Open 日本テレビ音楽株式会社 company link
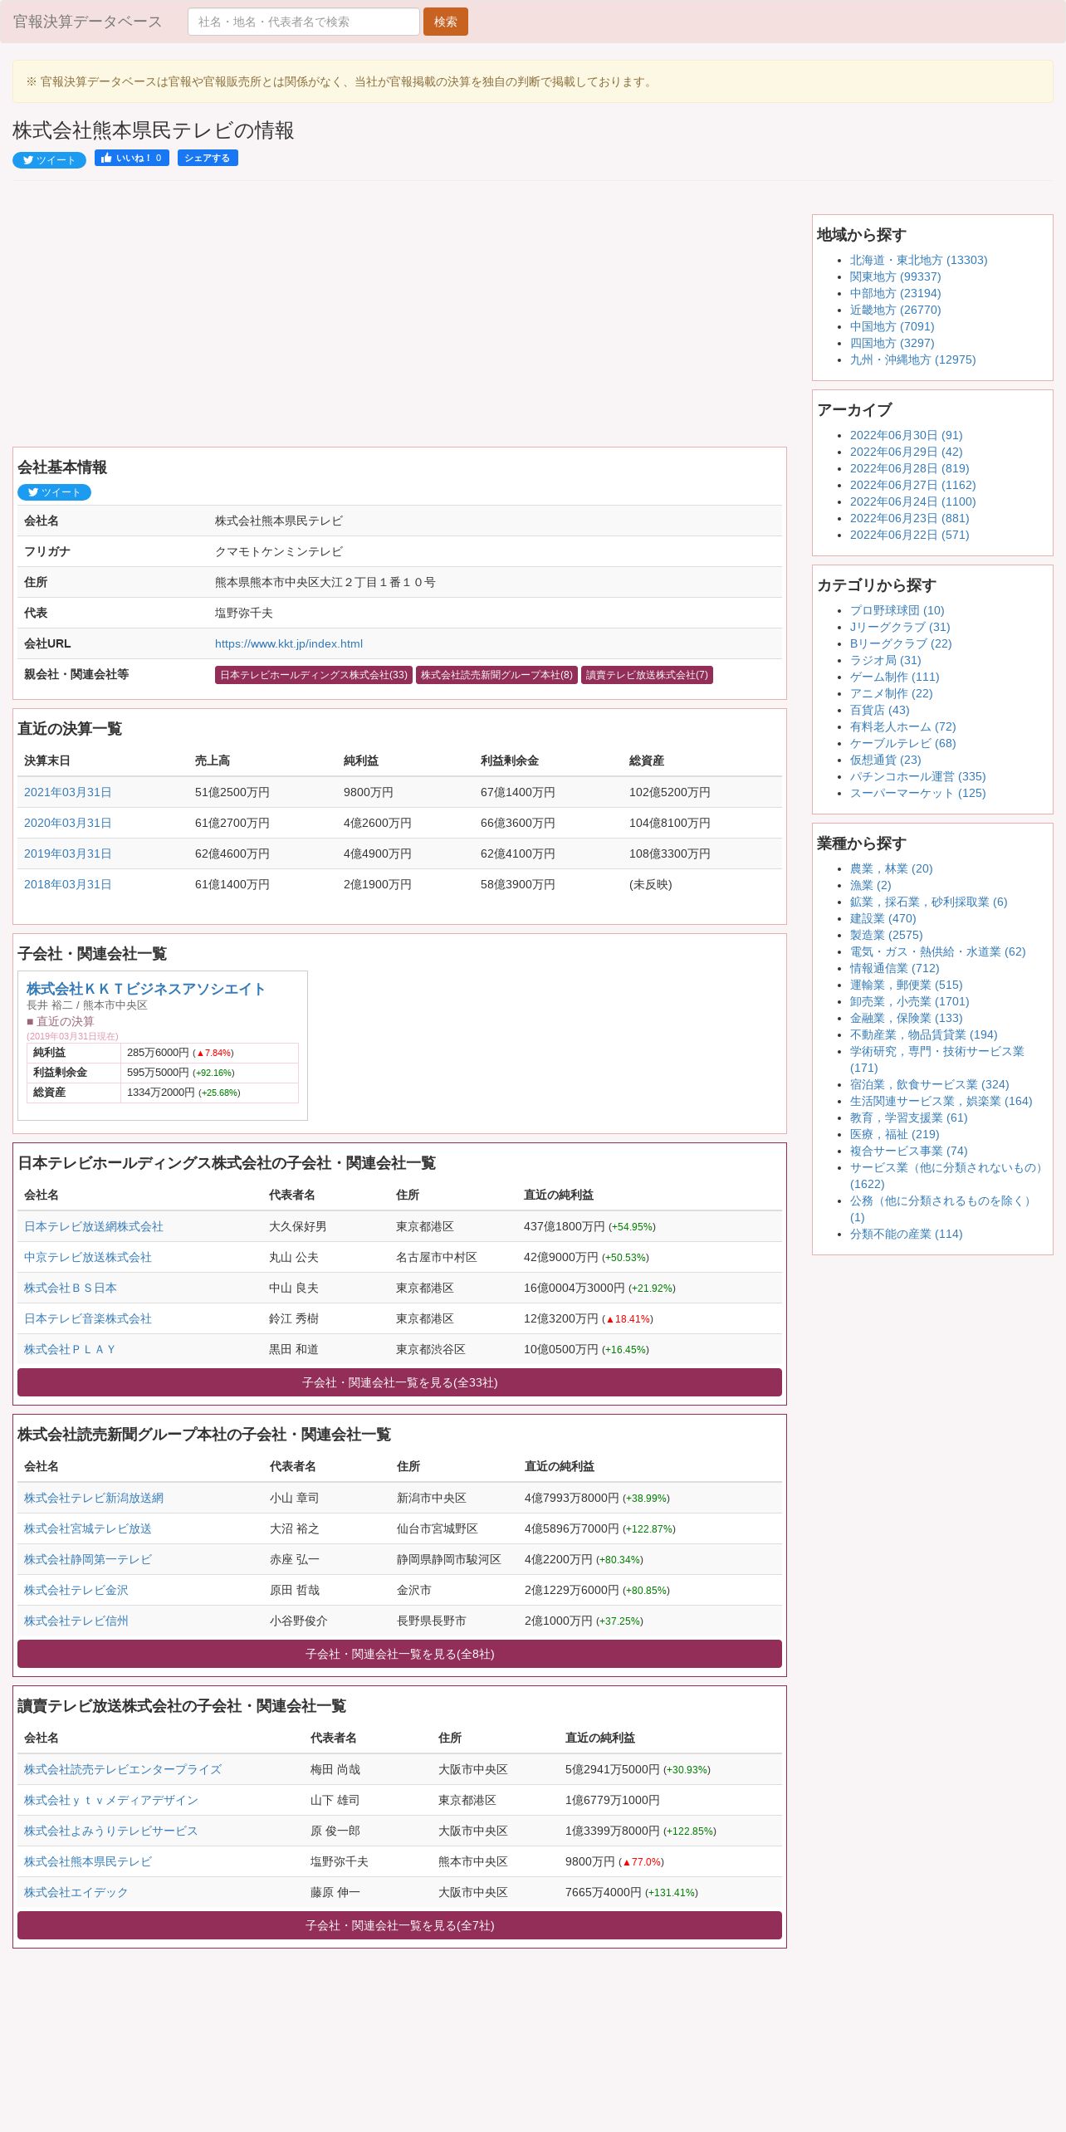 (x=88, y=1318)
